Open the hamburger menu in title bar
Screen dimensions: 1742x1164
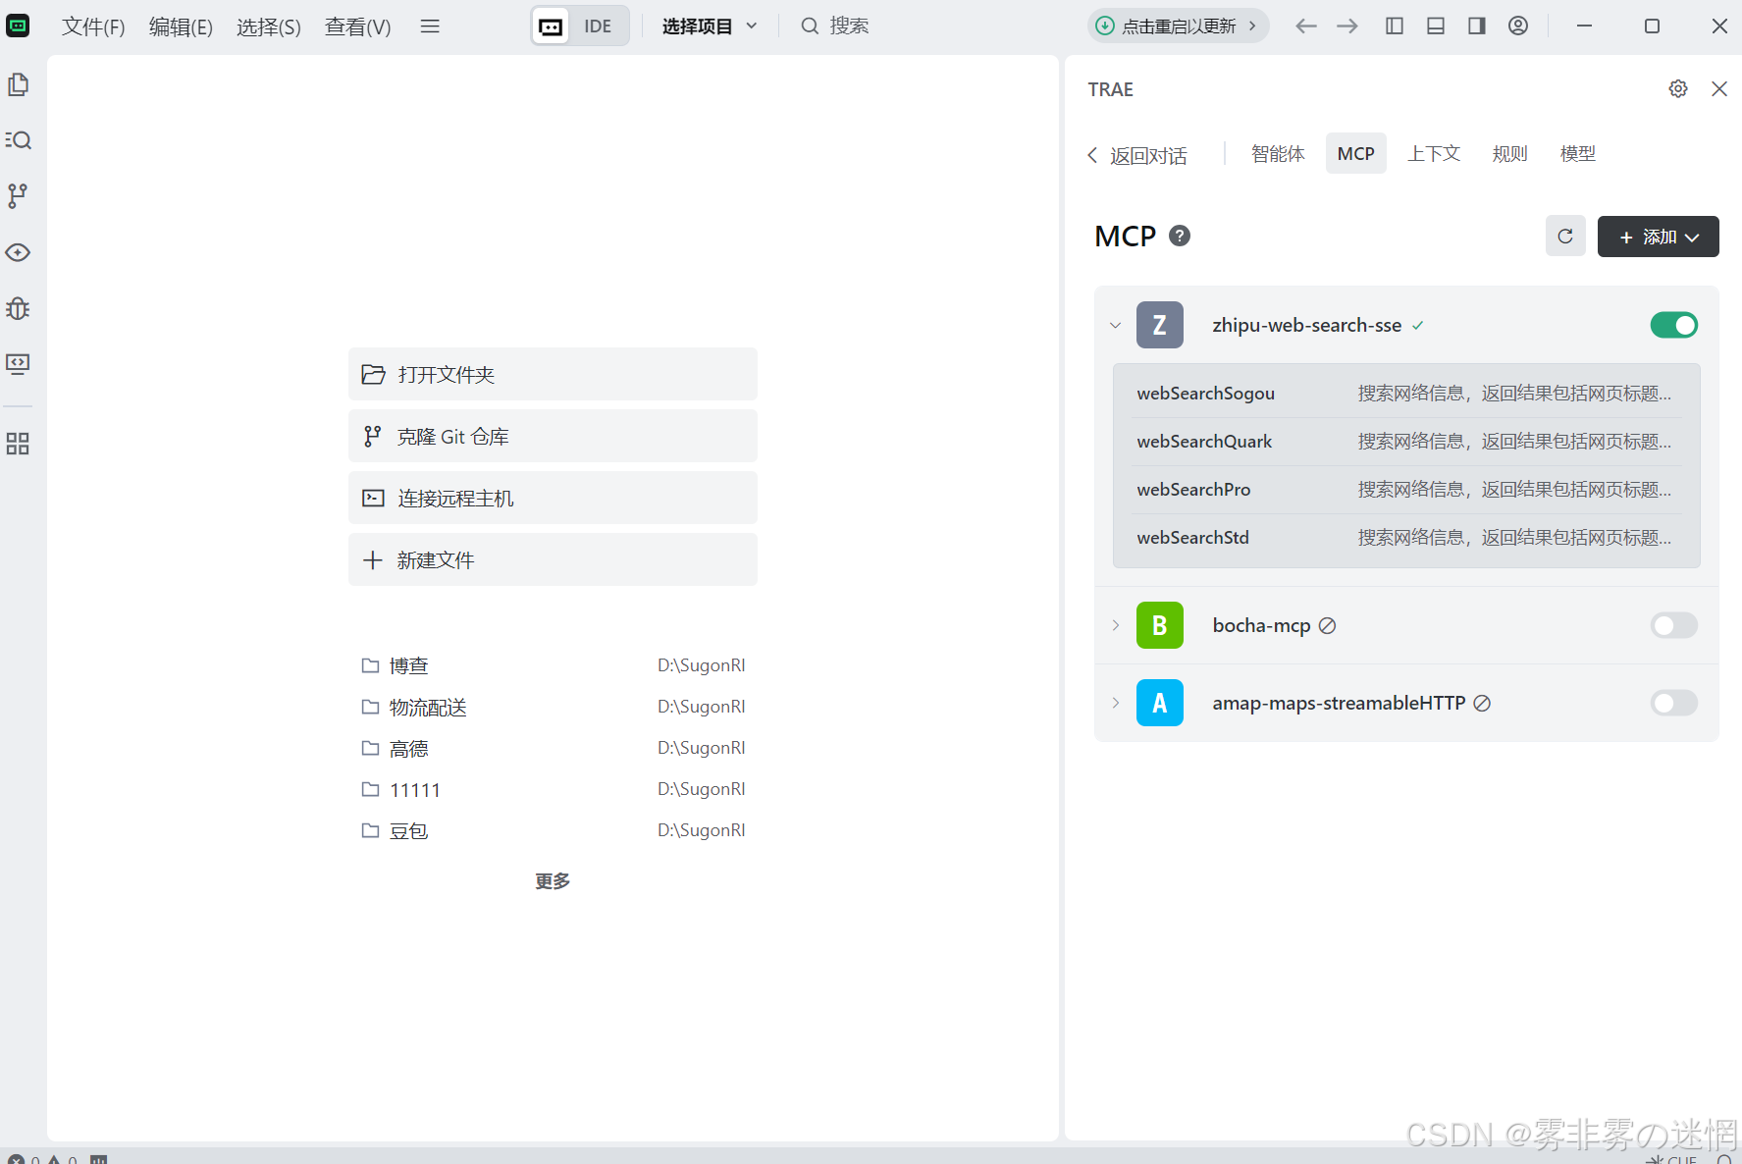click(x=430, y=26)
